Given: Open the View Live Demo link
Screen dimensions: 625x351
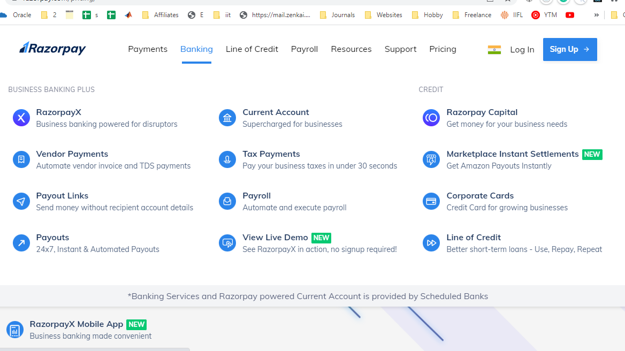Looking at the screenshot, I should pos(275,238).
